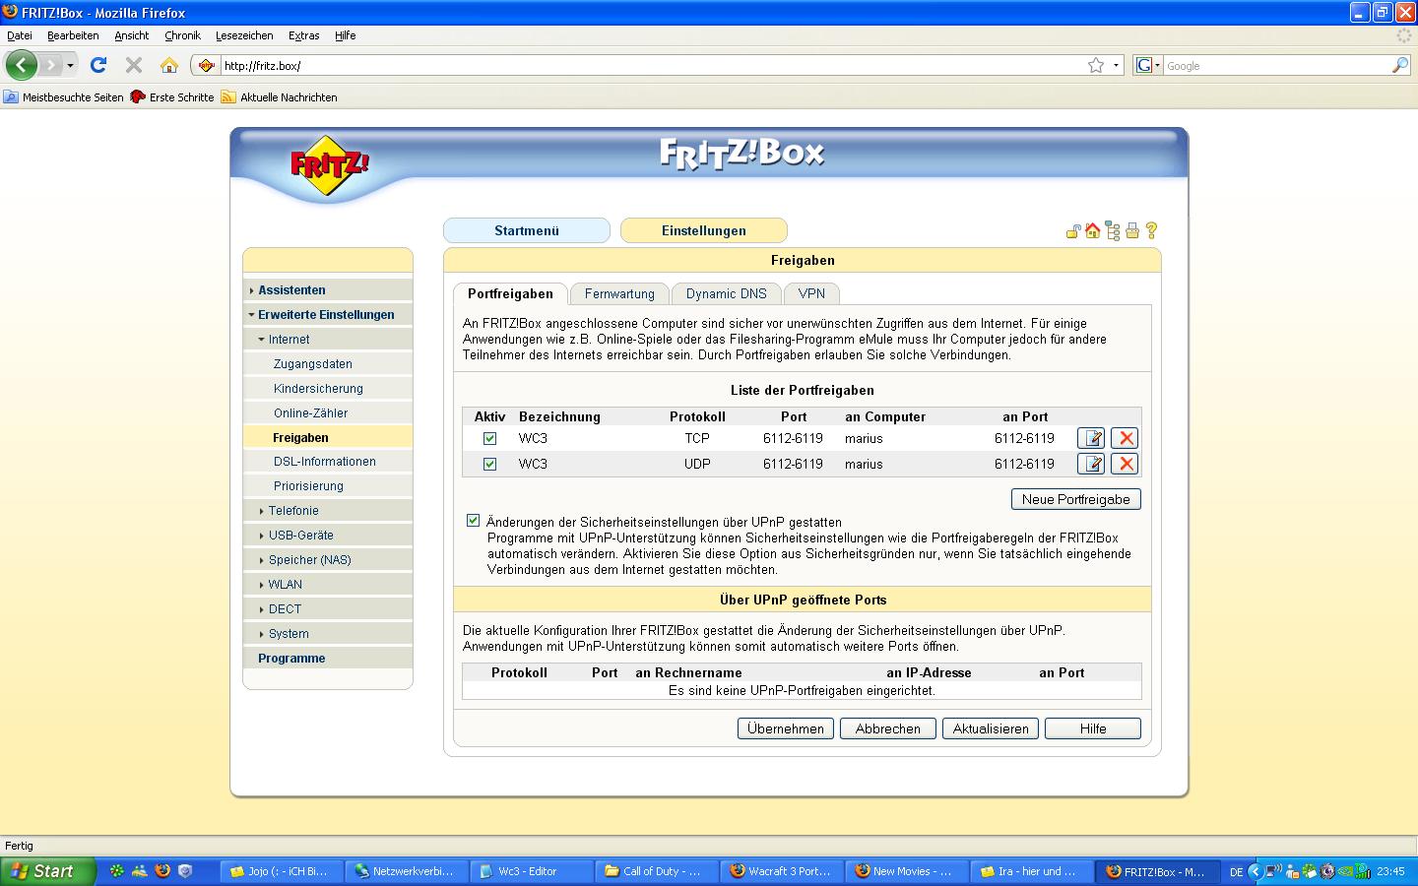Open the Online-Zähler sidebar link

[310, 413]
